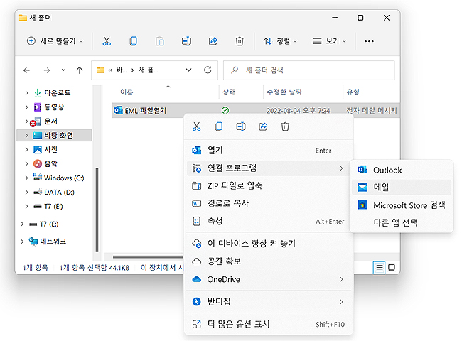The image size is (462, 341).
Task: Expand the 네트워크 tree node
Action: click(23, 242)
